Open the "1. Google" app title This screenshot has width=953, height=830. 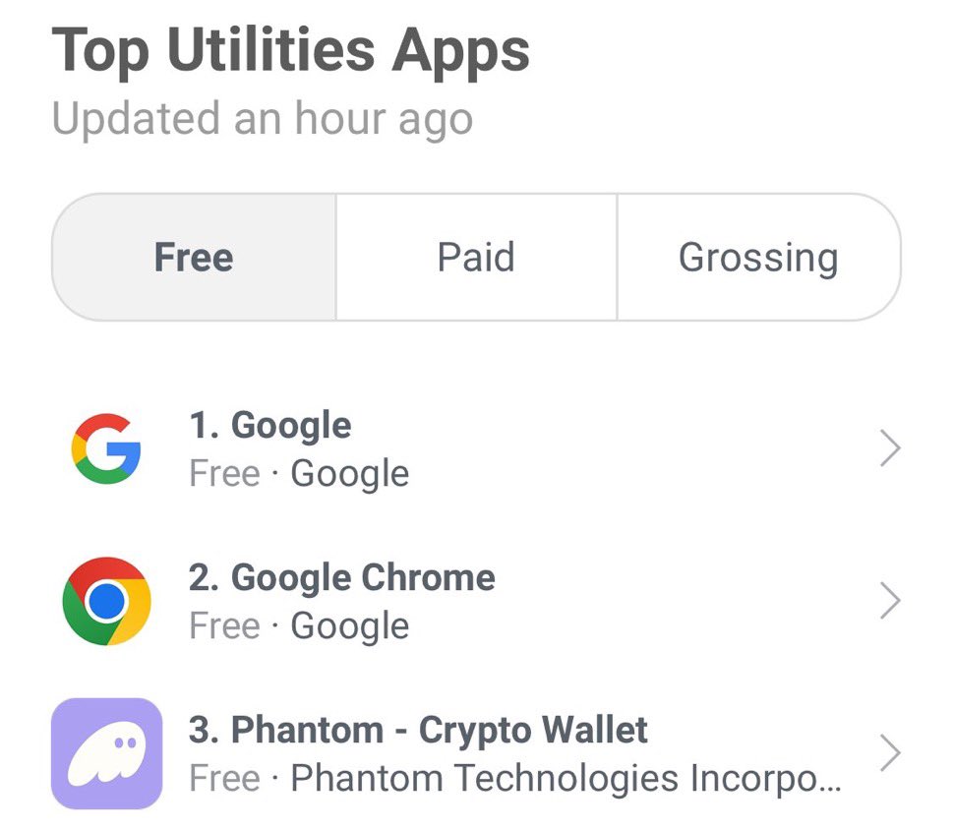click(x=270, y=425)
